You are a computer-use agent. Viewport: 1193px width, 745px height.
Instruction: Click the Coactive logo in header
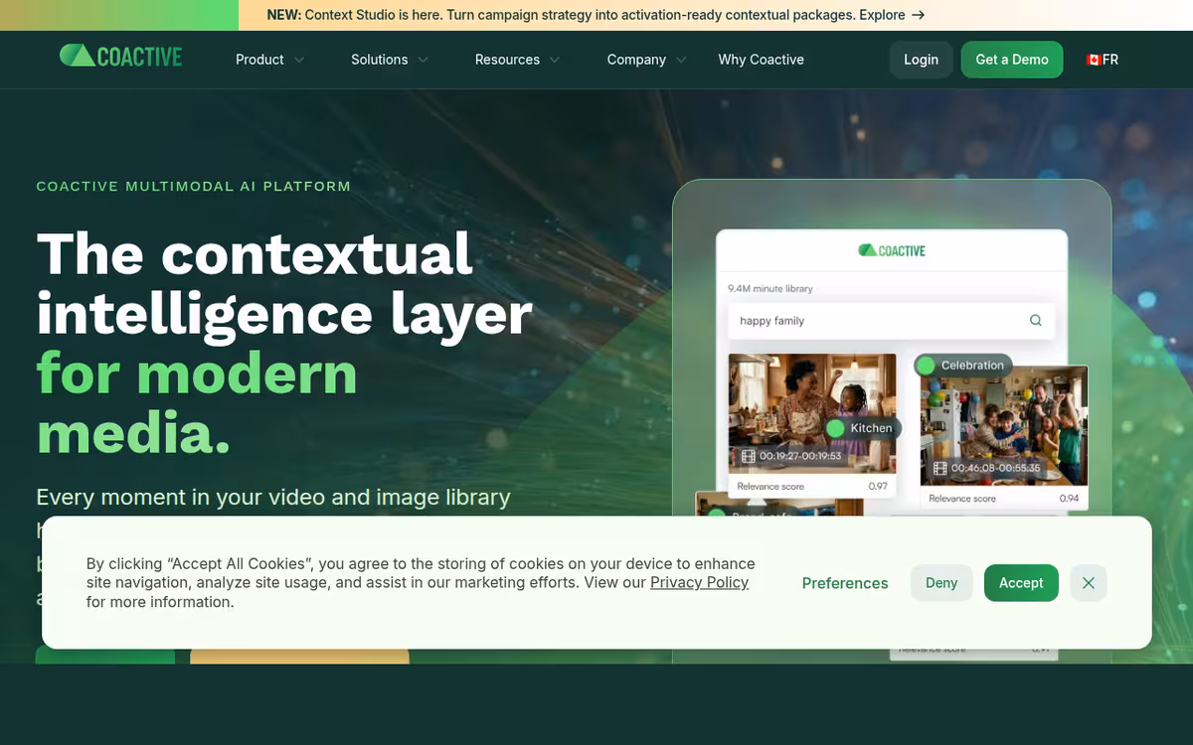120,57
